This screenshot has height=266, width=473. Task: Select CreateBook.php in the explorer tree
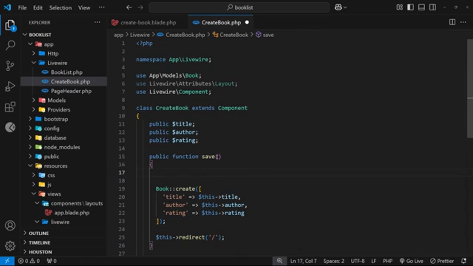click(x=70, y=82)
